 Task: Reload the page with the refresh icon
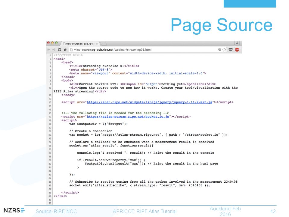pyautogui.click(x=59, y=50)
